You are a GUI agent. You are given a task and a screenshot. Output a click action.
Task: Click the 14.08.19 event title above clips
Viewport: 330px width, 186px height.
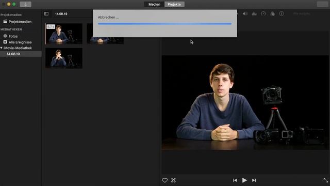61,14
